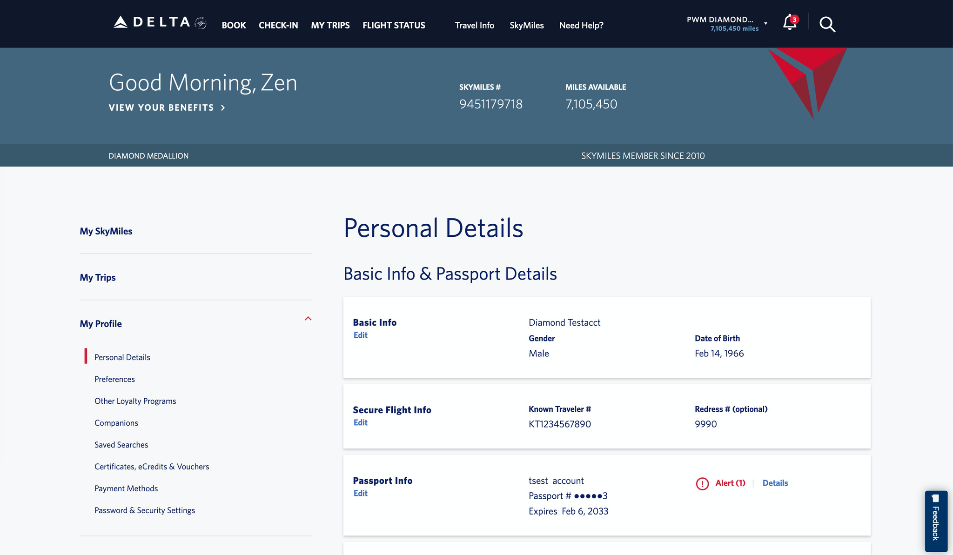Viewport: 953px width, 555px height.
Task: Edit the Basic Info section
Action: point(360,335)
